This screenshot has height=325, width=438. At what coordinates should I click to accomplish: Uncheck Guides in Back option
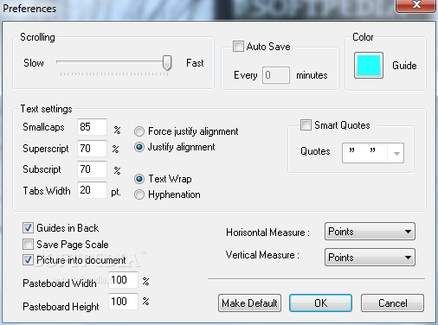tap(28, 228)
